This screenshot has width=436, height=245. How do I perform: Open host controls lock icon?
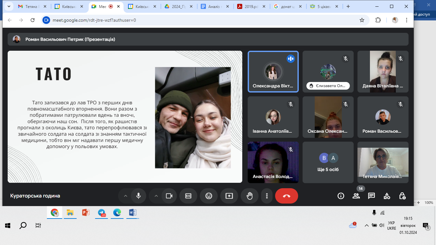pos(402,196)
